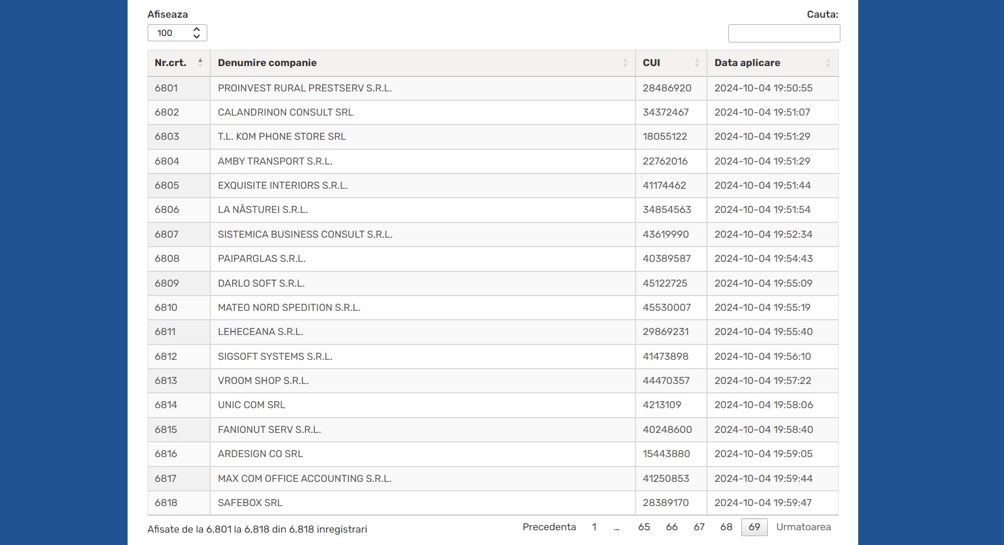The height and width of the screenshot is (545, 1004).
Task: Click UNIC COM SRL cell
Action: click(x=422, y=405)
